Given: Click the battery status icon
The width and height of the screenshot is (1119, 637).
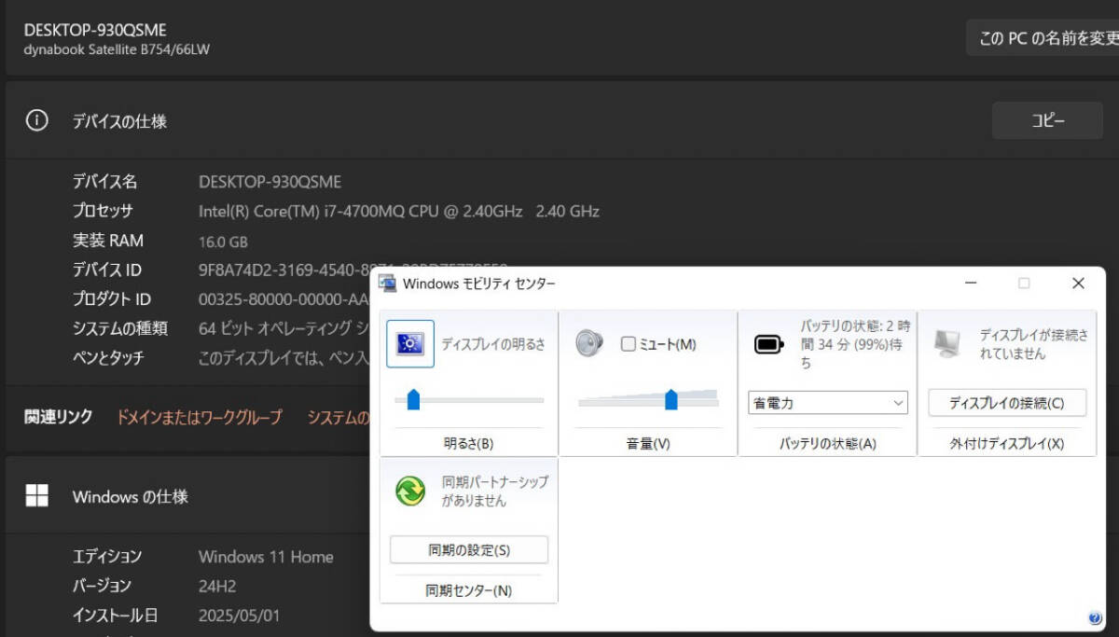Looking at the screenshot, I should click(769, 345).
